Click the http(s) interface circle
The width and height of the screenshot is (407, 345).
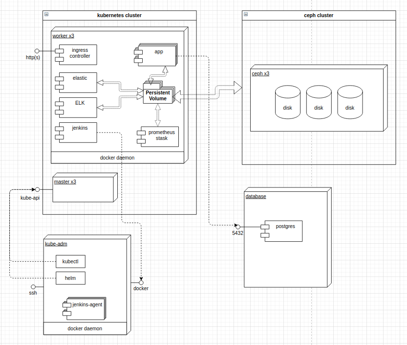coord(37,50)
